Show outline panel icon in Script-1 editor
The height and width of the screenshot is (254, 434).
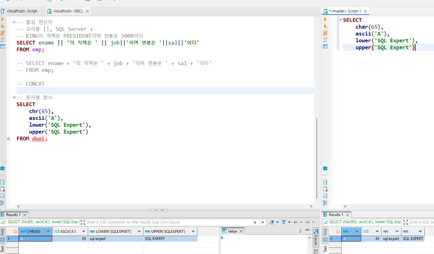pyautogui.click(x=325, y=203)
